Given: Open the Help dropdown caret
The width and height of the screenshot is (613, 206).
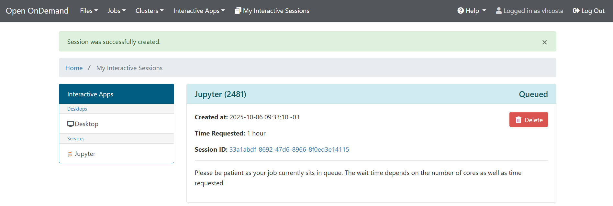Looking at the screenshot, I should tap(484, 11).
